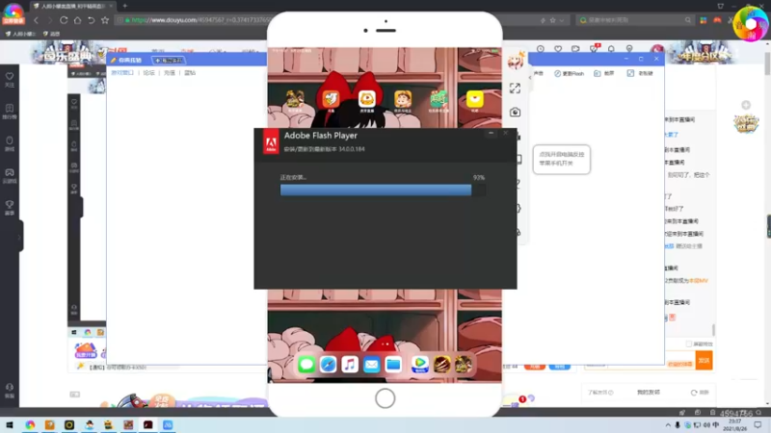
Task: Click the fullscreen-style button at the toolbar's right end
Action: pos(640,73)
